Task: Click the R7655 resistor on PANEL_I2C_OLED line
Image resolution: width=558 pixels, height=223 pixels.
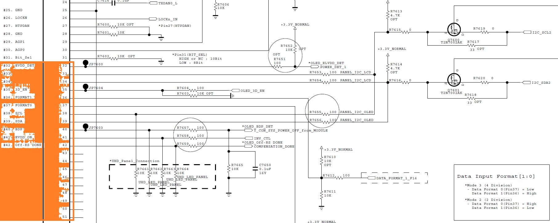Action: point(325,114)
